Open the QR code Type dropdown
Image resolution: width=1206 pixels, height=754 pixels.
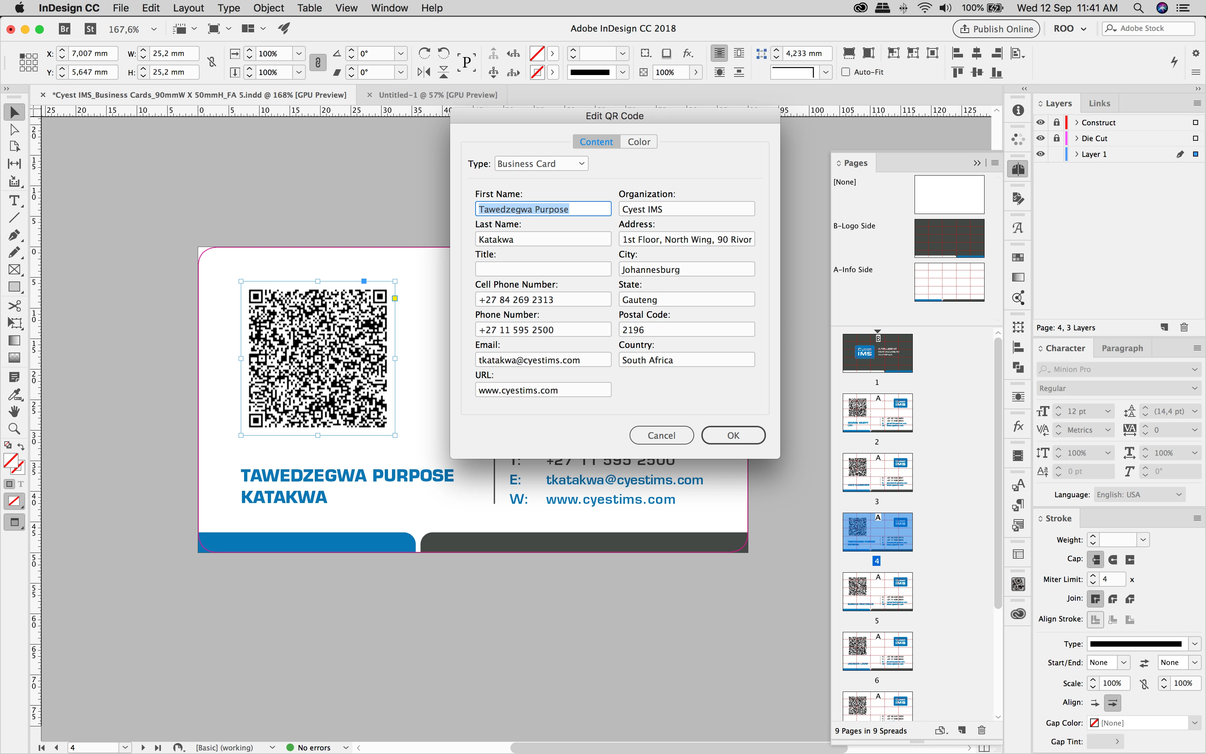pos(541,164)
